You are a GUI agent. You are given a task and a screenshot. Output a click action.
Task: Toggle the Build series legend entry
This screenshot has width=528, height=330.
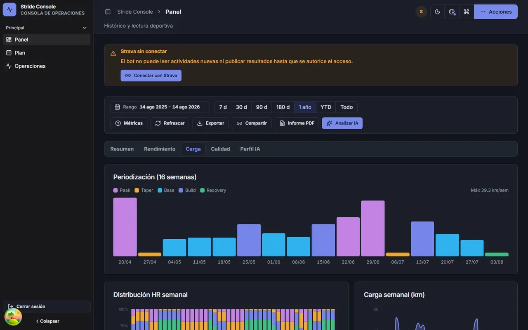[187, 190]
